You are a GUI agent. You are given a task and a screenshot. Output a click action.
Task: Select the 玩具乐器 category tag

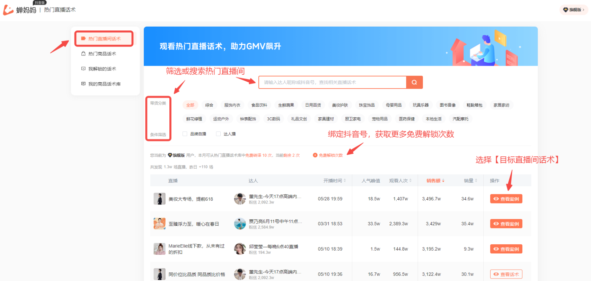421,105
